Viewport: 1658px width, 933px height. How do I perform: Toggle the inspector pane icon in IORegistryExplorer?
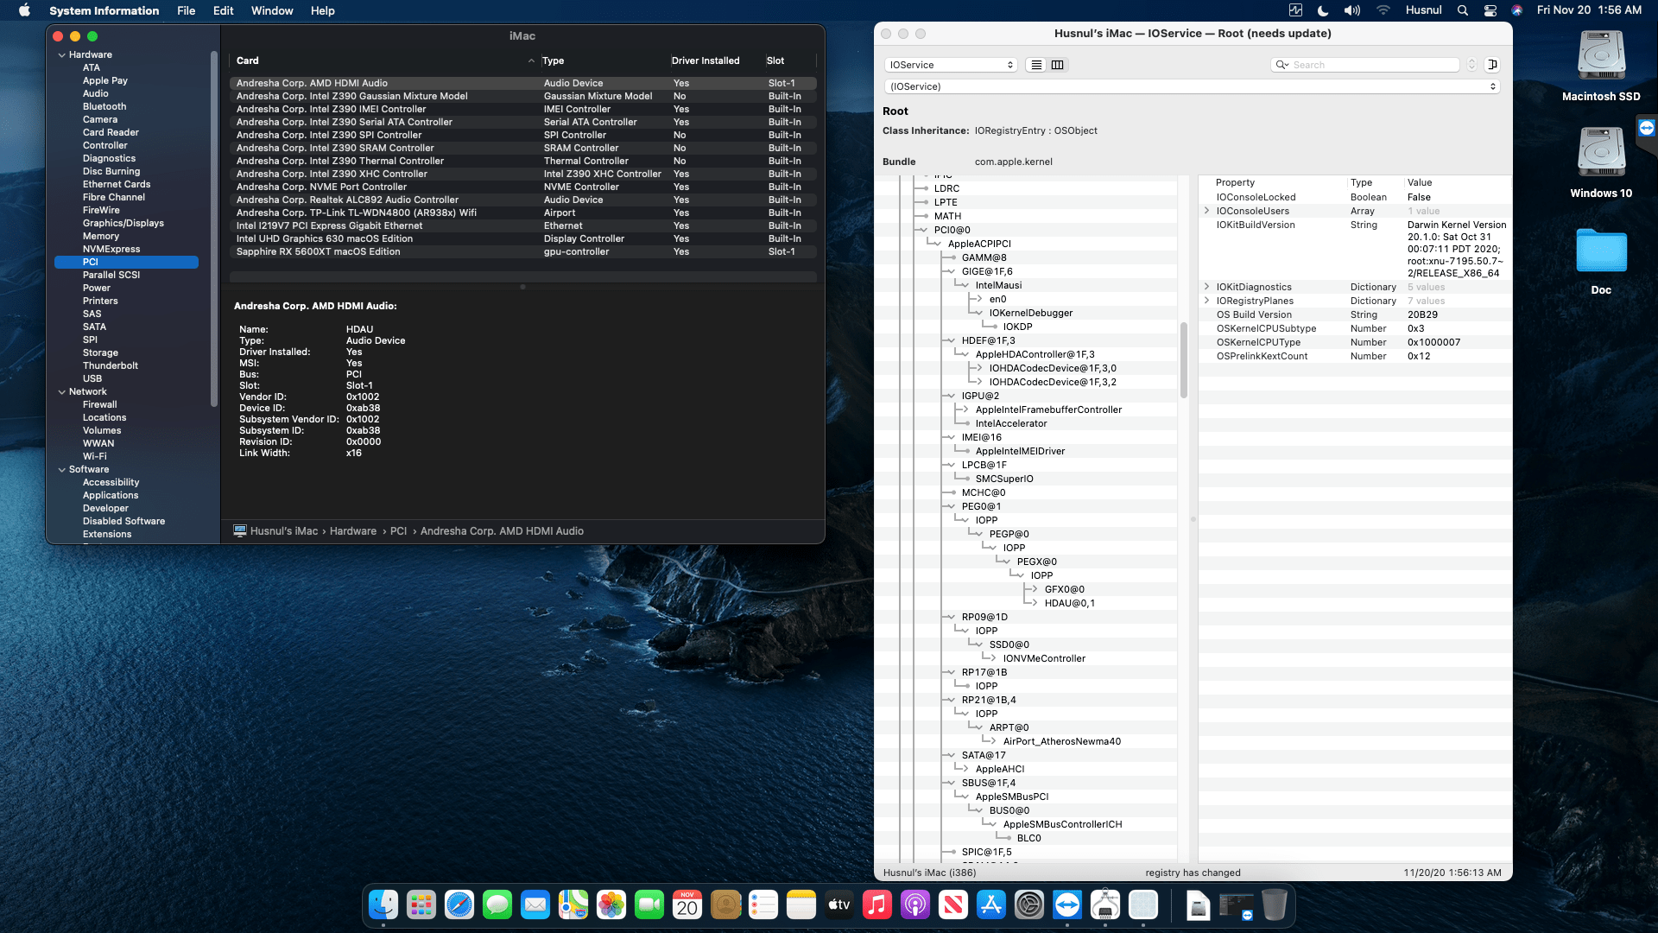tap(1493, 65)
